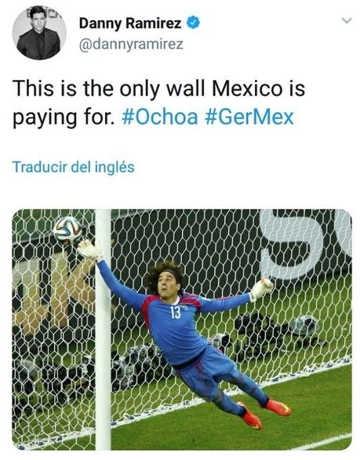Viewport: 364px width, 460px height.
Task: Select 'Traducir del inglés' translation link
Action: (x=73, y=167)
